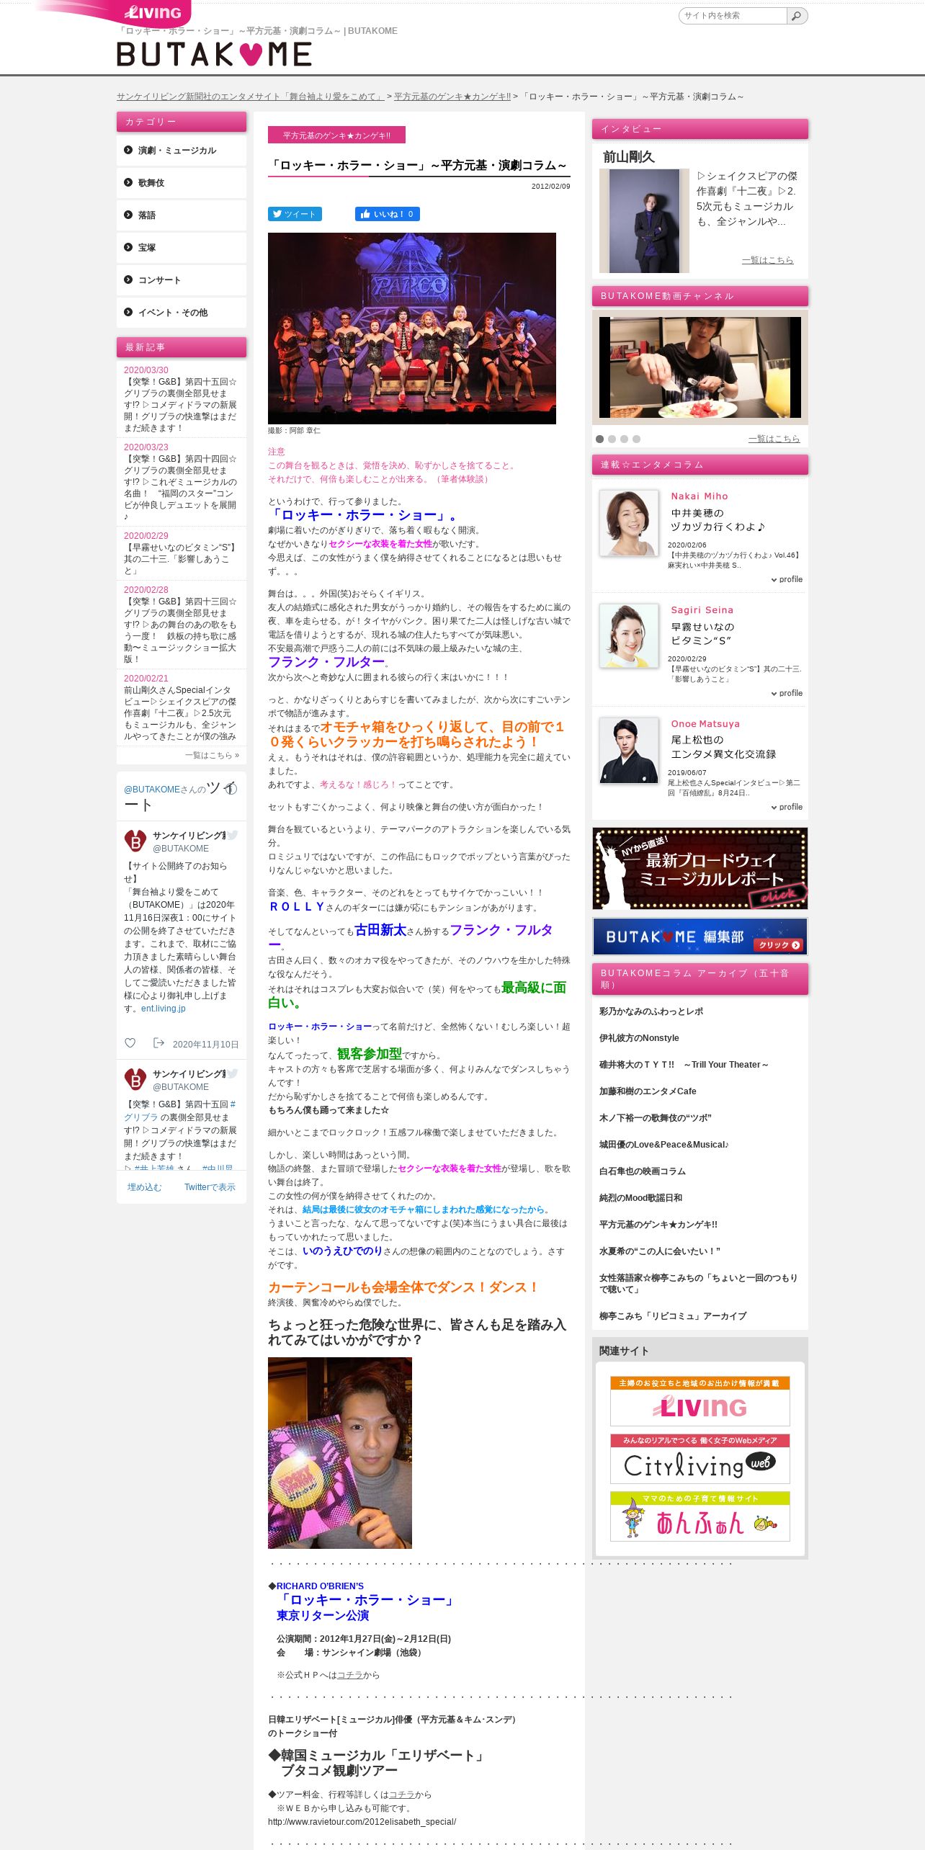Open the Twitter widget info icon
Image resolution: width=925 pixels, height=1850 pixels.
click(x=231, y=788)
